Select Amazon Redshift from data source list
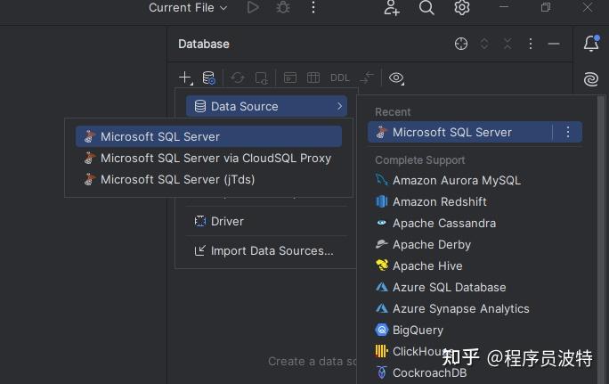Viewport: 609px width, 384px height. click(439, 201)
